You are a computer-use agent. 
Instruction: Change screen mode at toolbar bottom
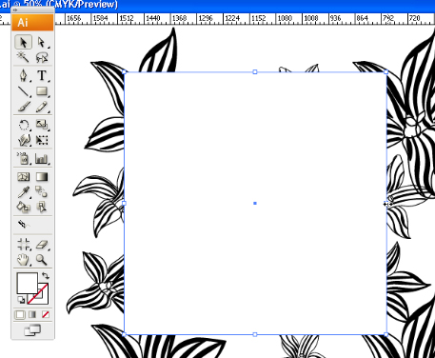[x=32, y=330]
